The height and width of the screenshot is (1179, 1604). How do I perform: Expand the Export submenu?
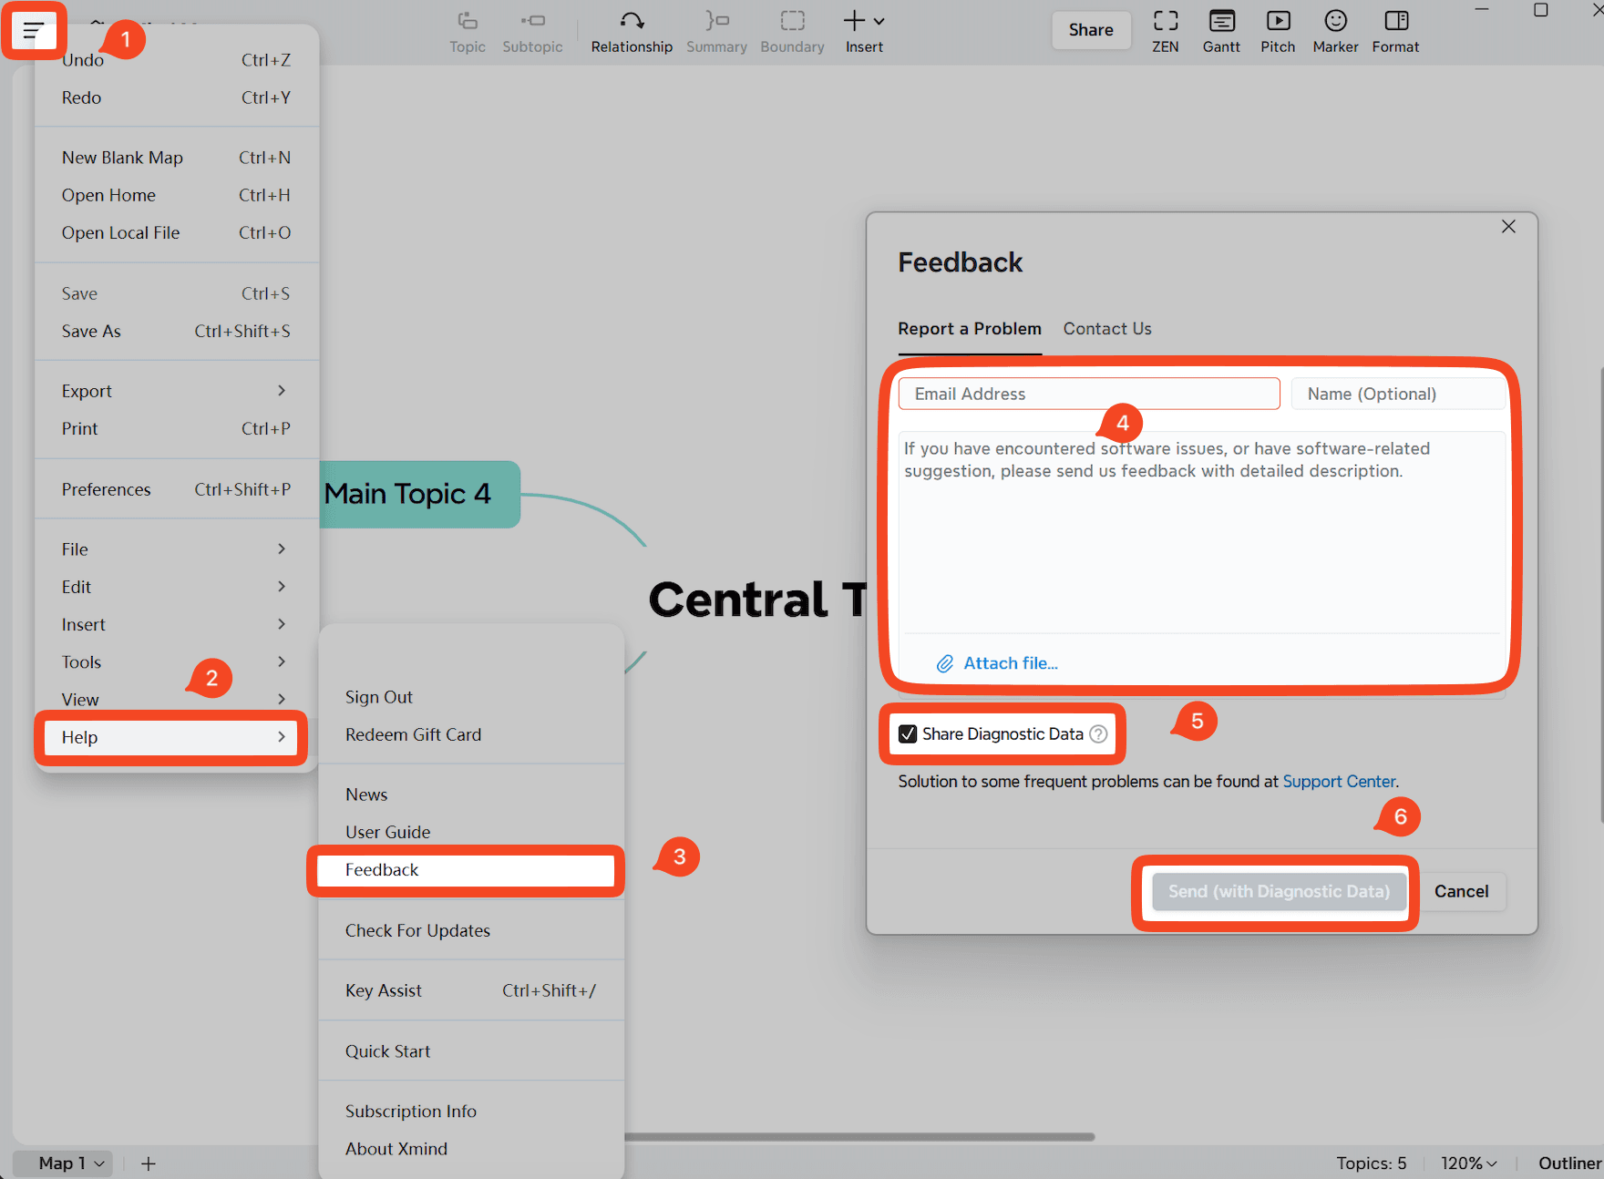point(176,391)
